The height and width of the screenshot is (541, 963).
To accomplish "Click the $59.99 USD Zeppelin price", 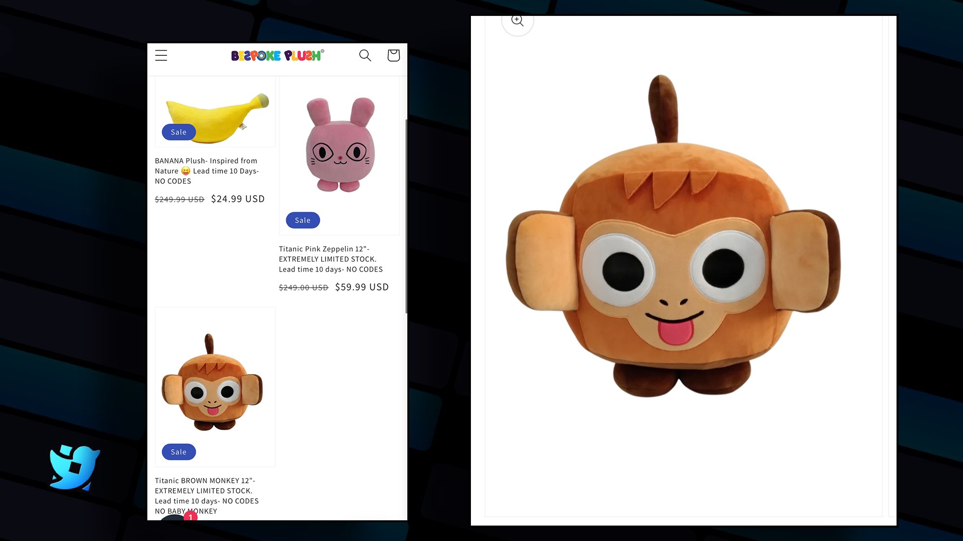I will pos(362,287).
